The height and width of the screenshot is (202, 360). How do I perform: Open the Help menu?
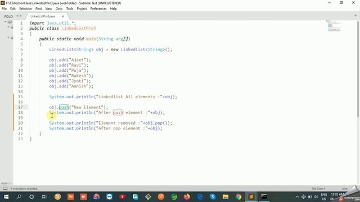(114, 9)
